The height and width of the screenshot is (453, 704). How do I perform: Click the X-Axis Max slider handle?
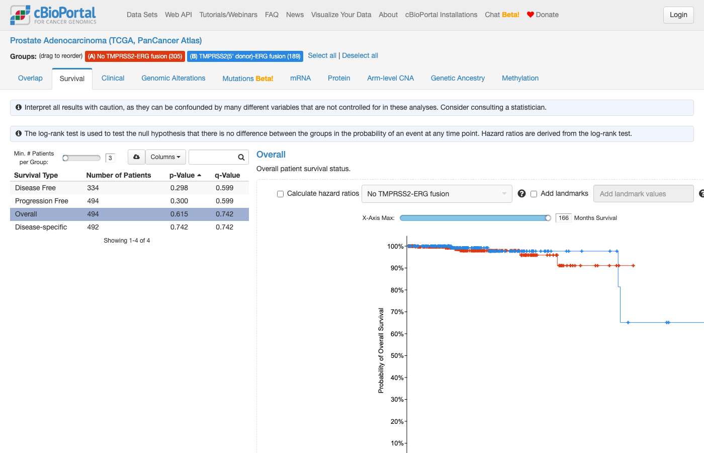coord(548,218)
